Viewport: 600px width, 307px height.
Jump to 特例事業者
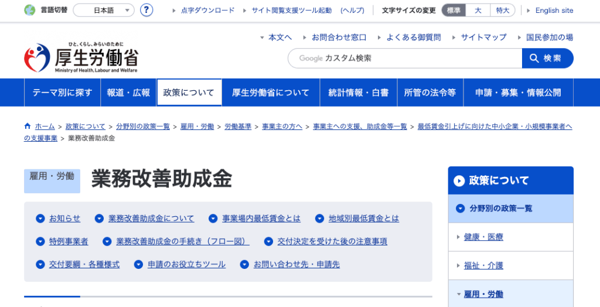tap(69, 241)
